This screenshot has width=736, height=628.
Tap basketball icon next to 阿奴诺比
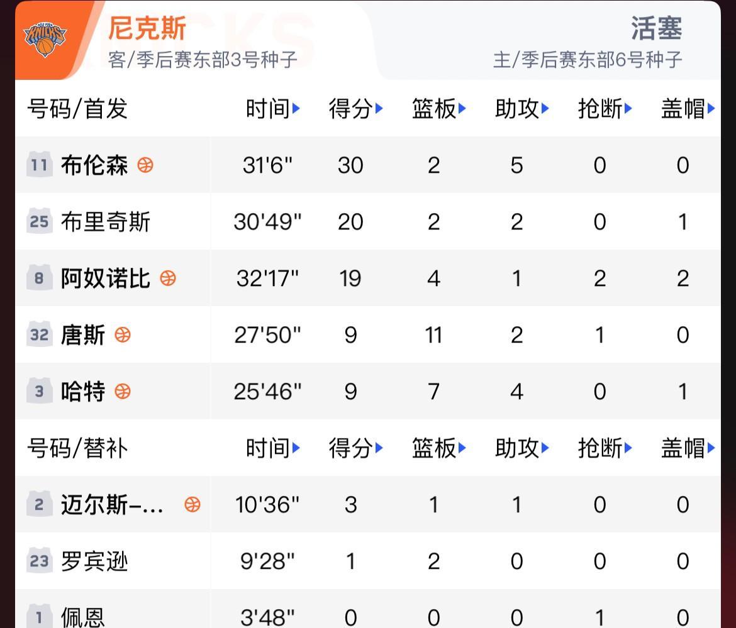point(168,278)
